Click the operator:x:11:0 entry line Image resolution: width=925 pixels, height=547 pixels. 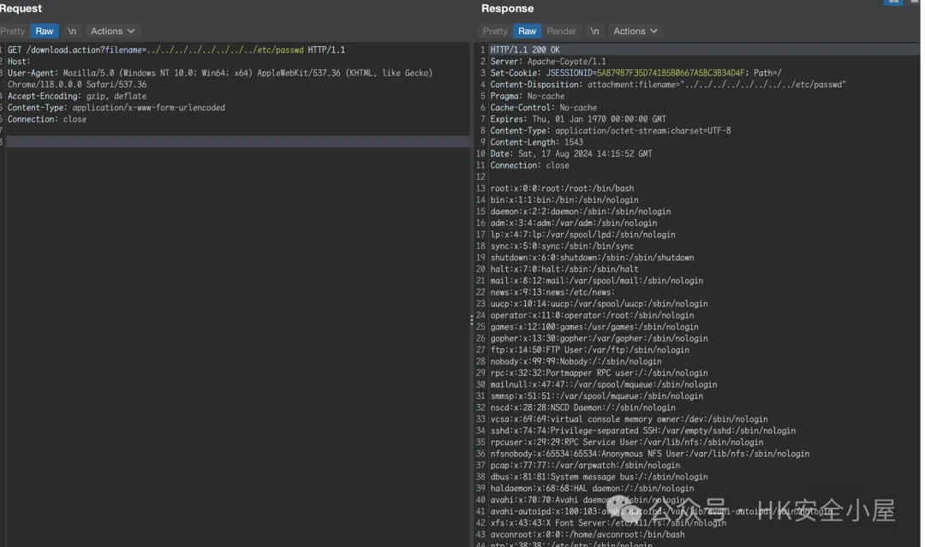(x=593, y=315)
